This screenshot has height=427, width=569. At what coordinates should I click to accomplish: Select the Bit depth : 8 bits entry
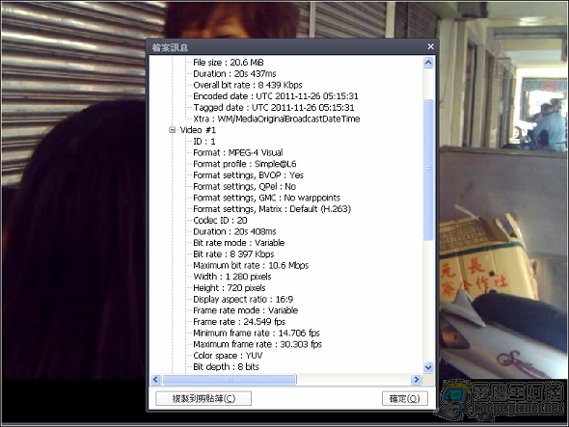[x=226, y=367]
